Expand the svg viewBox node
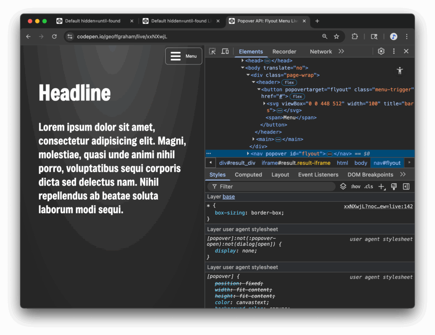 [264, 103]
